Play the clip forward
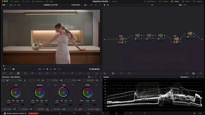 [x=51, y=69]
